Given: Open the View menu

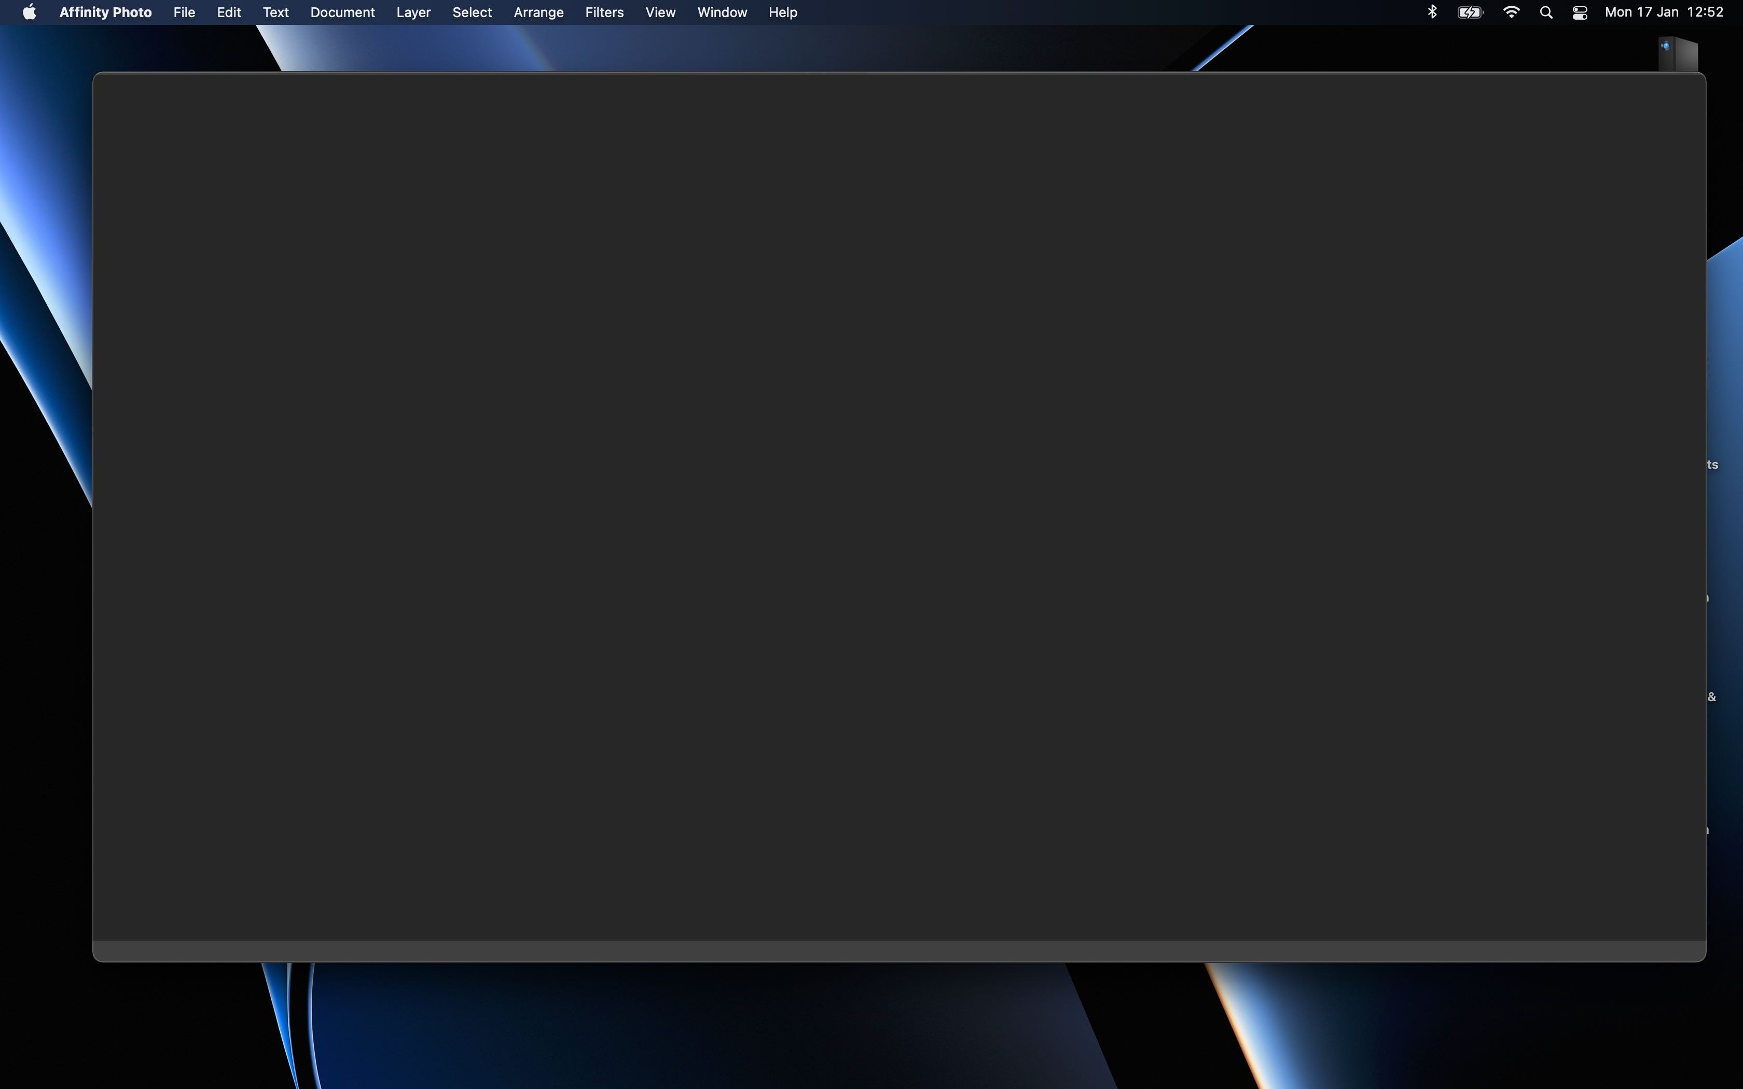Looking at the screenshot, I should point(660,12).
